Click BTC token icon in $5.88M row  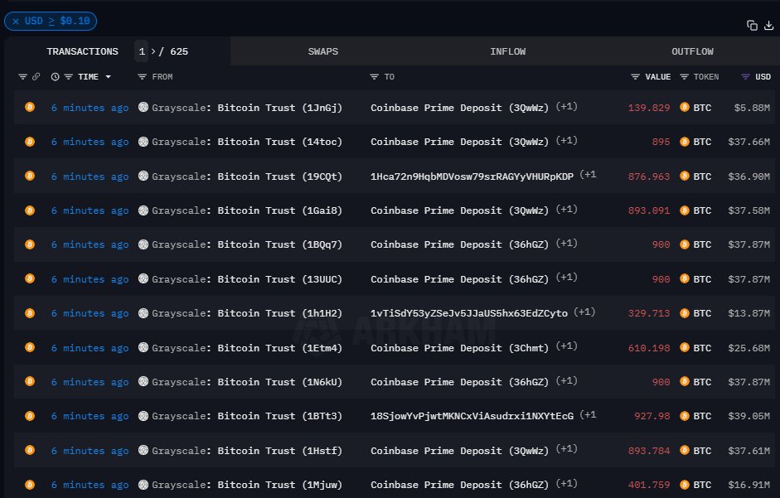(x=685, y=107)
